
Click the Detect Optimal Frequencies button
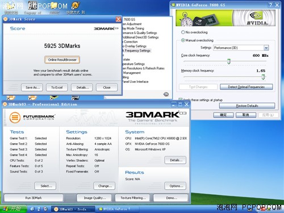[x=246, y=87]
